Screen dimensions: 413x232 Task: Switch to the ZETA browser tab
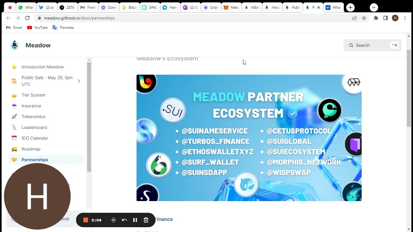click(67, 7)
